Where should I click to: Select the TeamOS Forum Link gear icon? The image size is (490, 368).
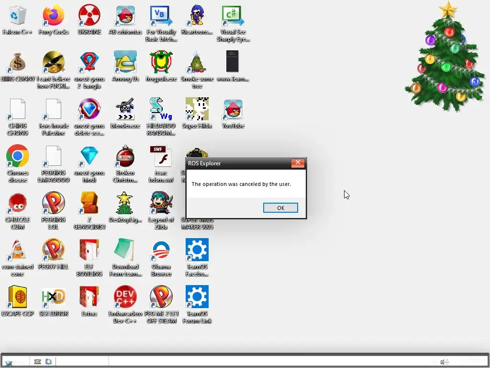(197, 297)
